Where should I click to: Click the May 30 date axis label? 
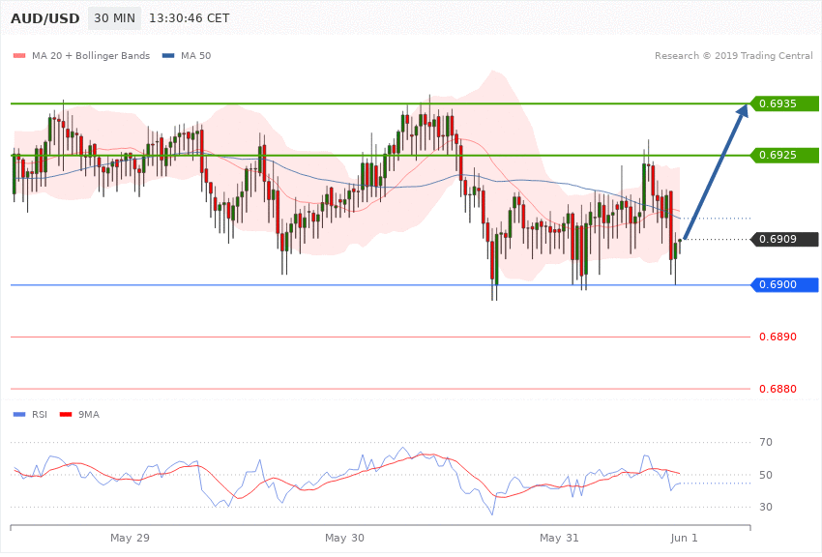pyautogui.click(x=344, y=538)
